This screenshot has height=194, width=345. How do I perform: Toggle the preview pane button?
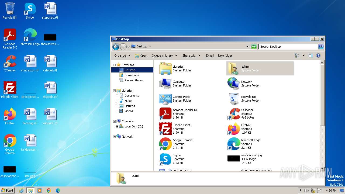(310, 56)
